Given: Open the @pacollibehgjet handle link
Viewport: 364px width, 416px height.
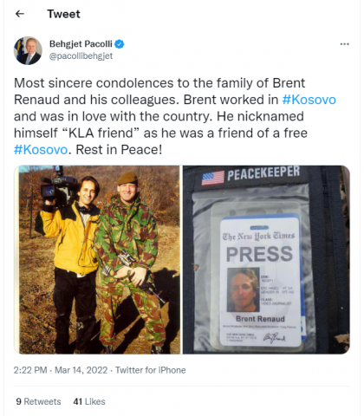Looking at the screenshot, I should tap(81, 55).
